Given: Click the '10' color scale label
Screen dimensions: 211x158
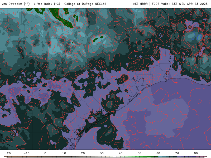Looking at the screenshot, I should (64, 153).
